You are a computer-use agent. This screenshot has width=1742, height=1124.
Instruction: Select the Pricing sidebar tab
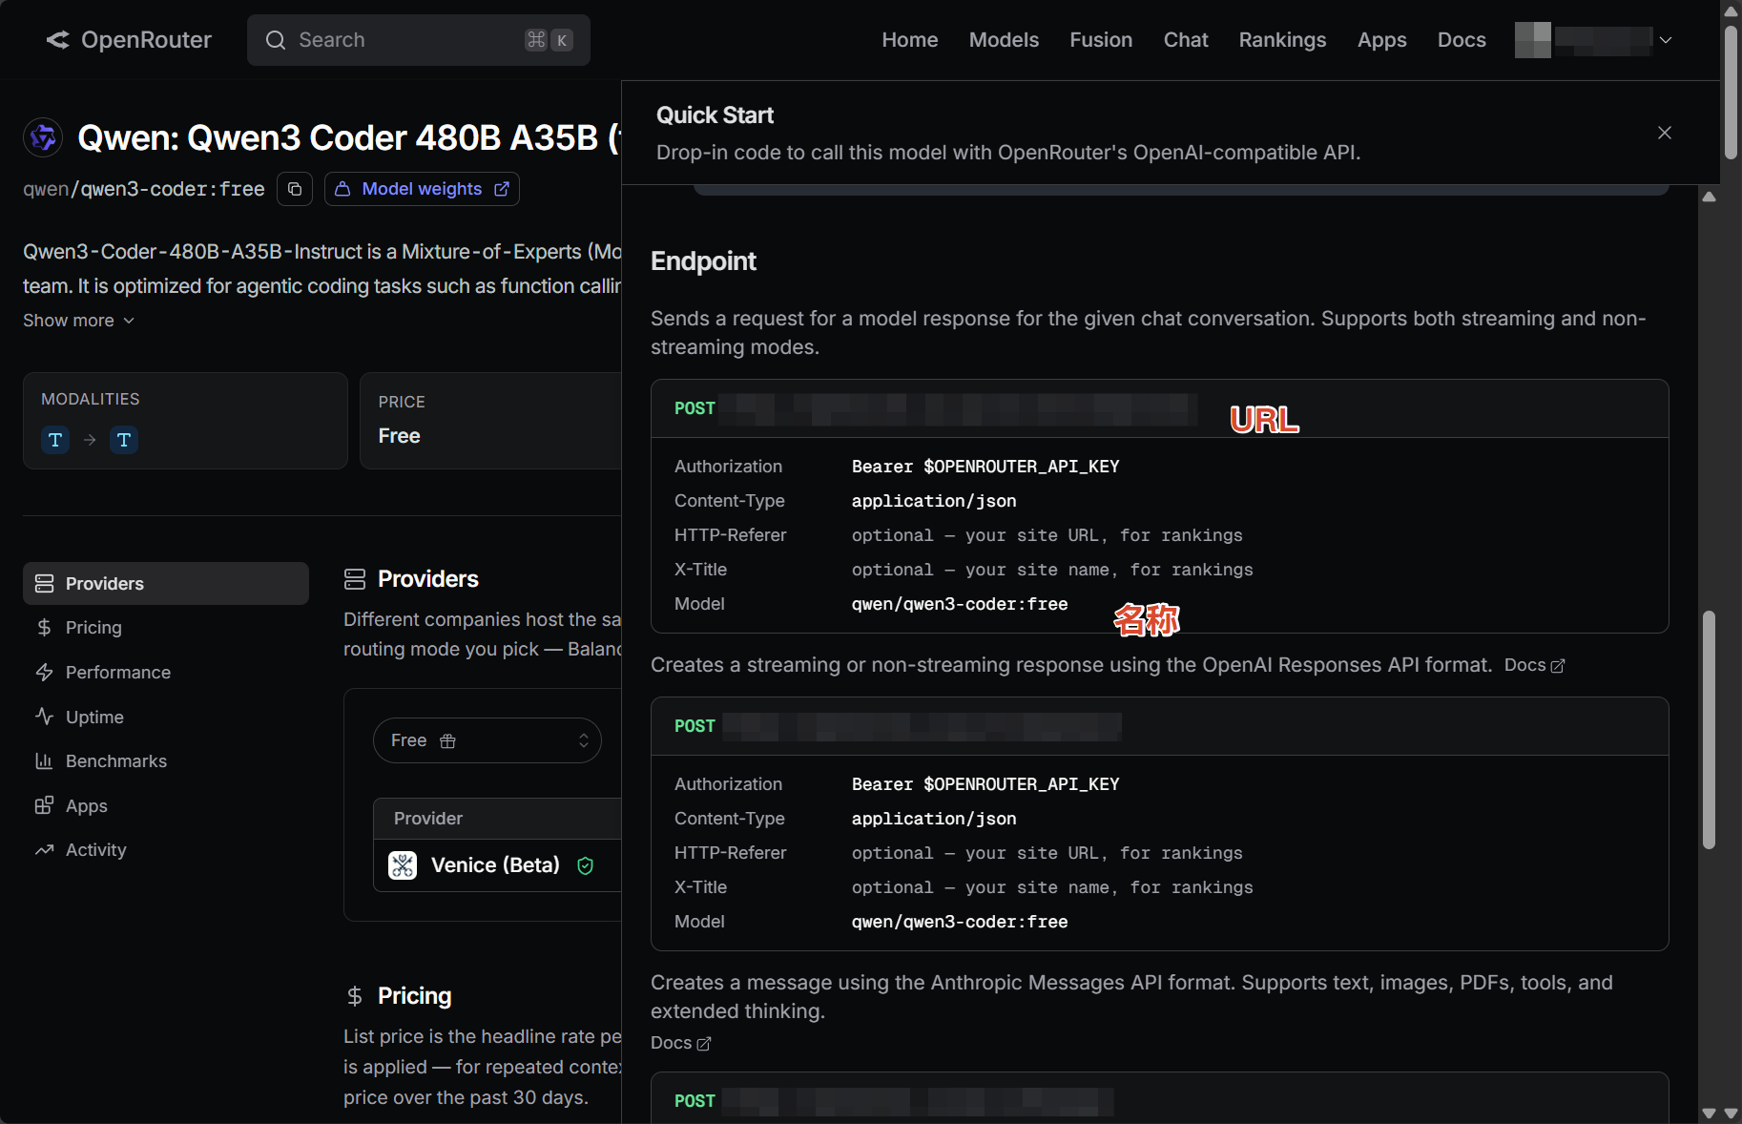tap(166, 627)
